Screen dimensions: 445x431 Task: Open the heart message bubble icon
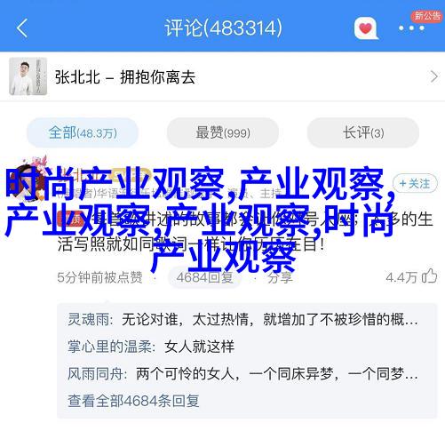[x=367, y=28]
